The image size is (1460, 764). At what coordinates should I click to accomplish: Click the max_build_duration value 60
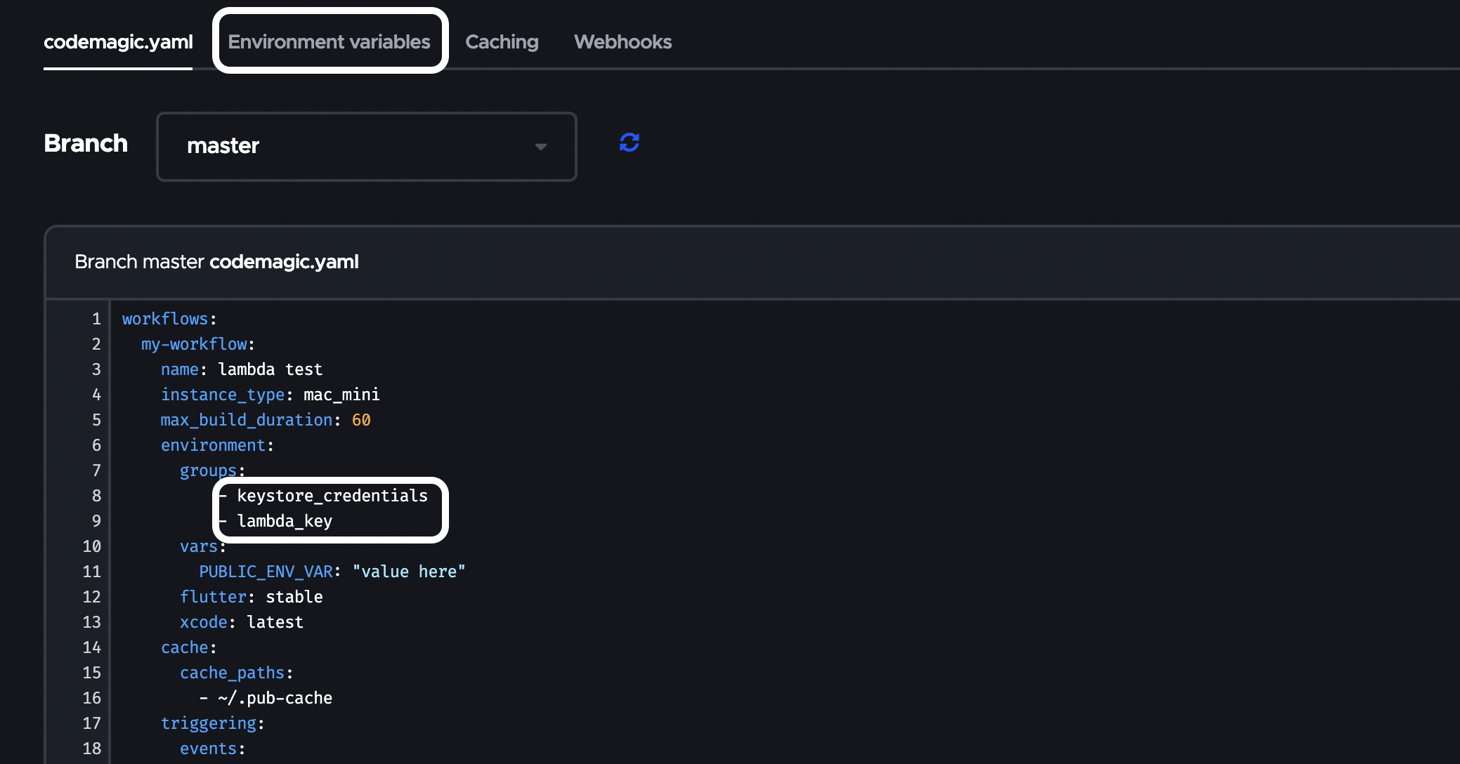click(x=361, y=420)
